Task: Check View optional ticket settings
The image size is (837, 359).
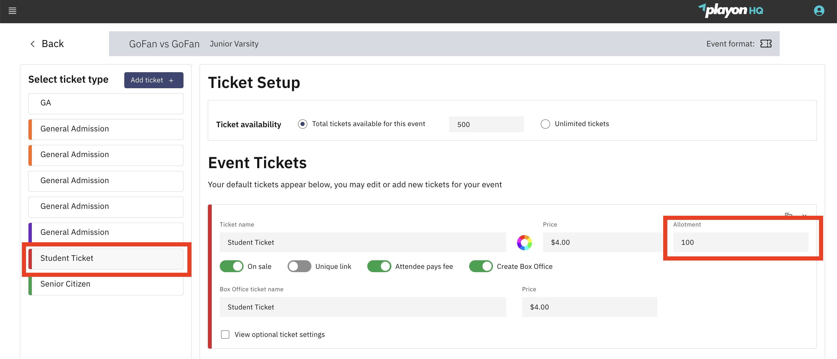Action: [225, 334]
